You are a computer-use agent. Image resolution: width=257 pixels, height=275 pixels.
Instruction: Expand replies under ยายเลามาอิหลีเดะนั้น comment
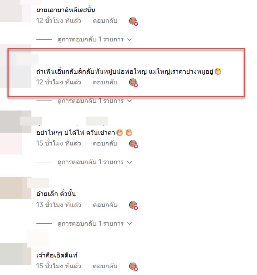click(x=95, y=39)
